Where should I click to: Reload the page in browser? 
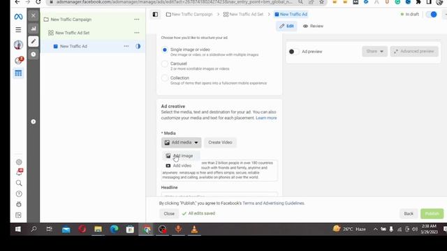coord(38,2)
